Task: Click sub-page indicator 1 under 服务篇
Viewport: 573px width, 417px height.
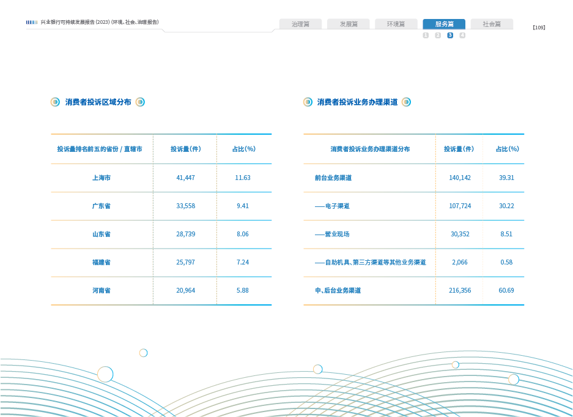Action: [426, 36]
